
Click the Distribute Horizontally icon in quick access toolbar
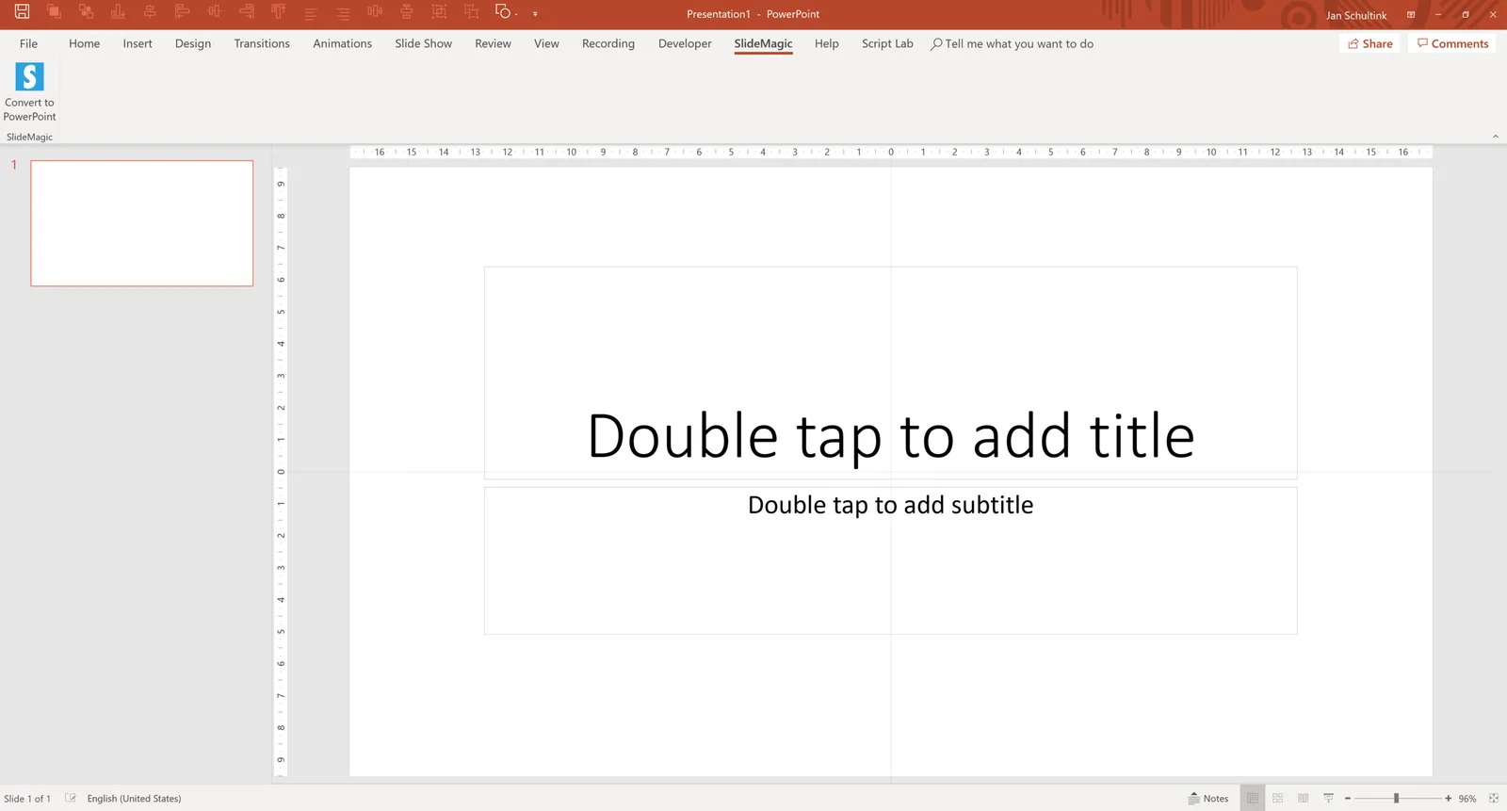tap(375, 12)
